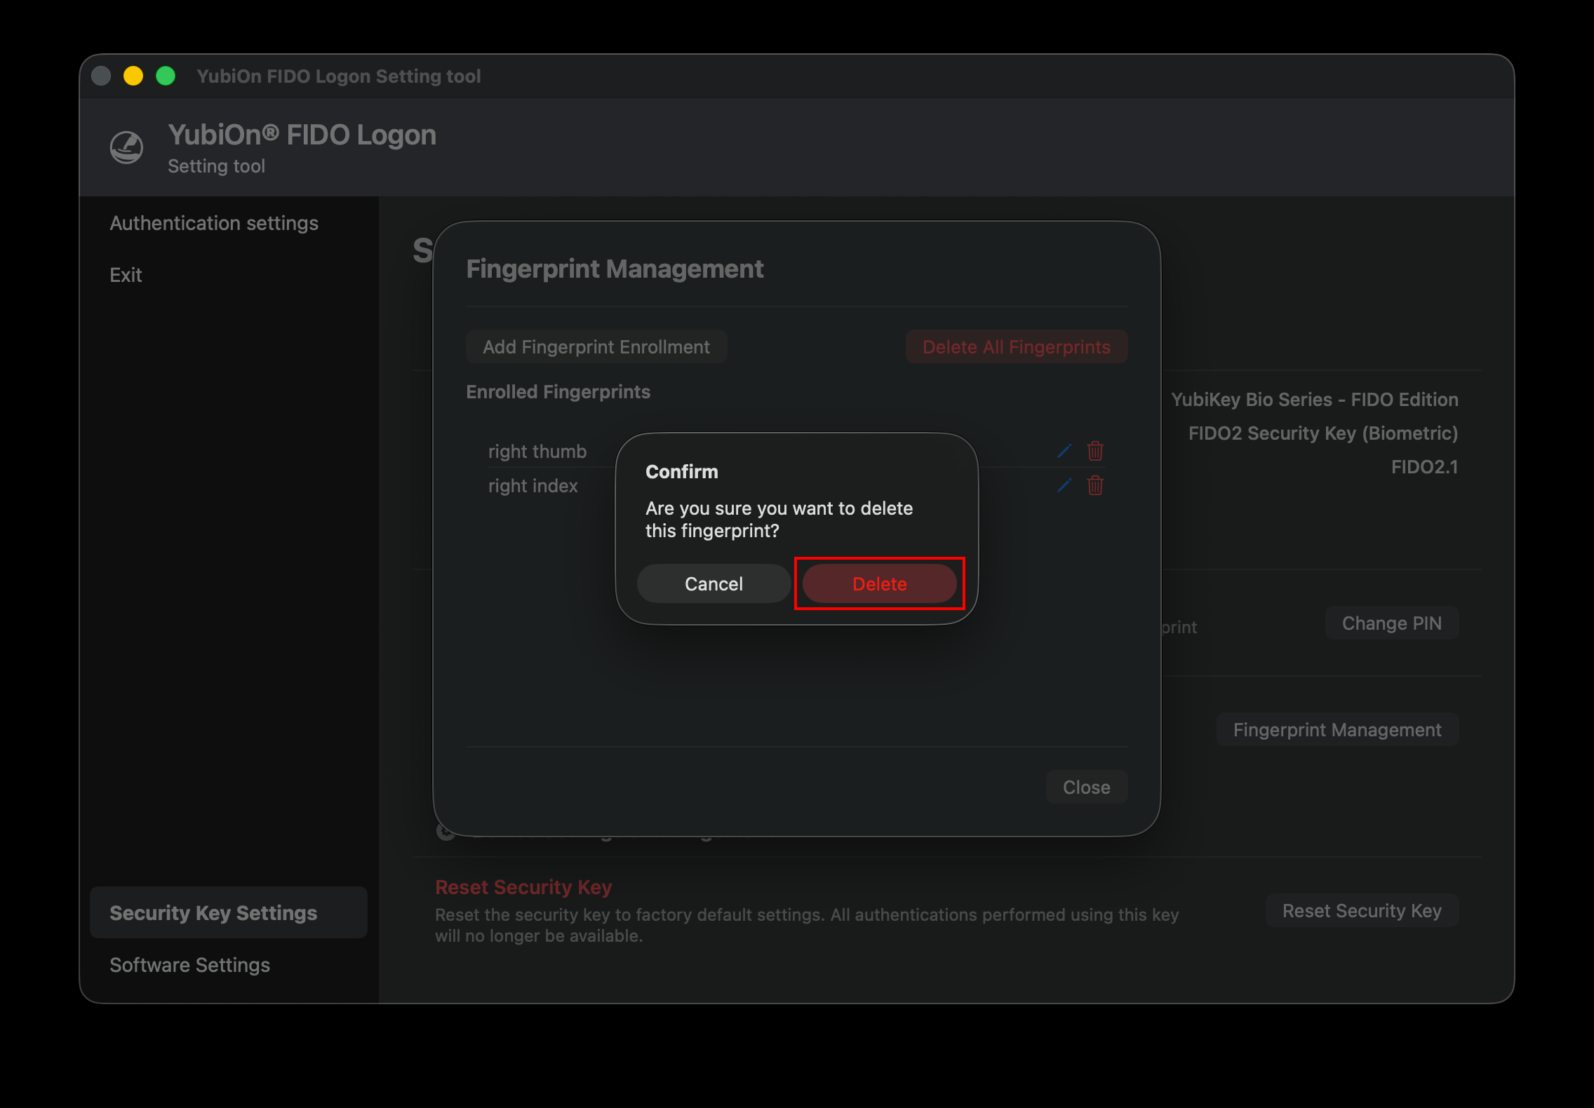Image resolution: width=1594 pixels, height=1108 pixels.
Task: Click the YubiKey Bio Series - FIDO Edition text
Action: (x=1315, y=399)
